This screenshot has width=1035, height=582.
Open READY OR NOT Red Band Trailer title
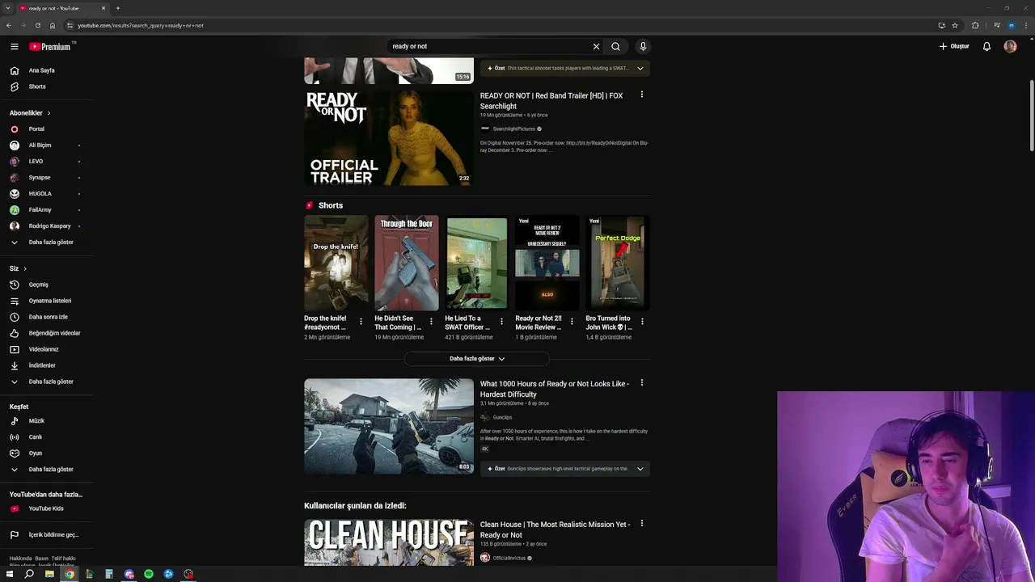[x=551, y=101]
